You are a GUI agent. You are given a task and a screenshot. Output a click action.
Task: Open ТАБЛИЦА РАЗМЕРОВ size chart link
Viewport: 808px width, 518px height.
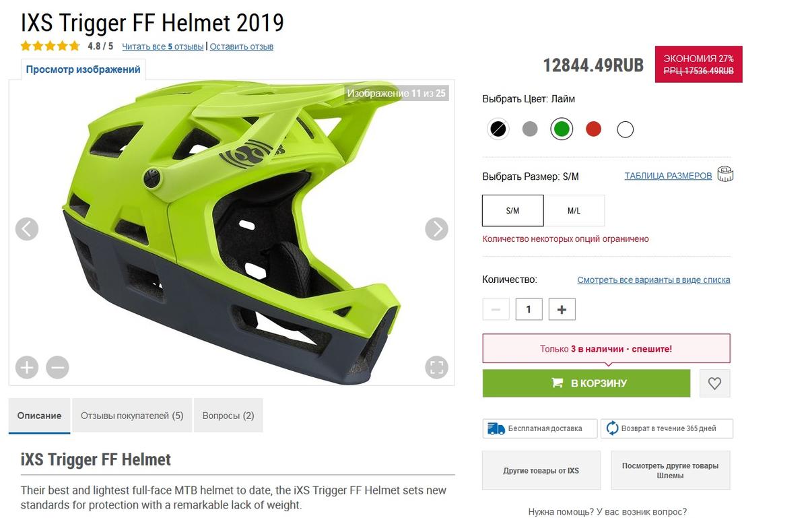[668, 176]
